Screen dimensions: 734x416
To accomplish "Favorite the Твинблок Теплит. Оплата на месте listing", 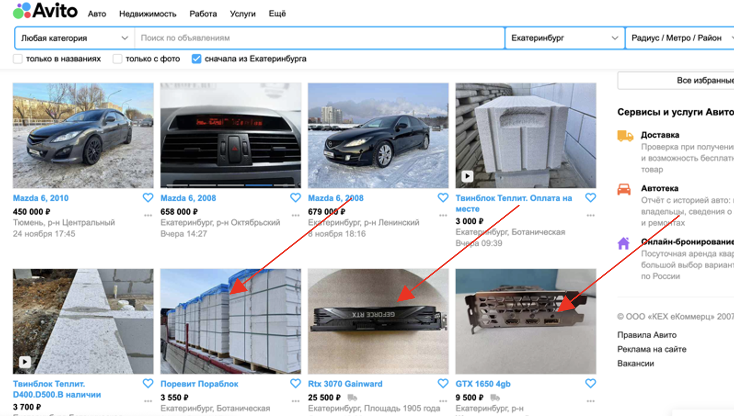I will pyautogui.click(x=590, y=198).
